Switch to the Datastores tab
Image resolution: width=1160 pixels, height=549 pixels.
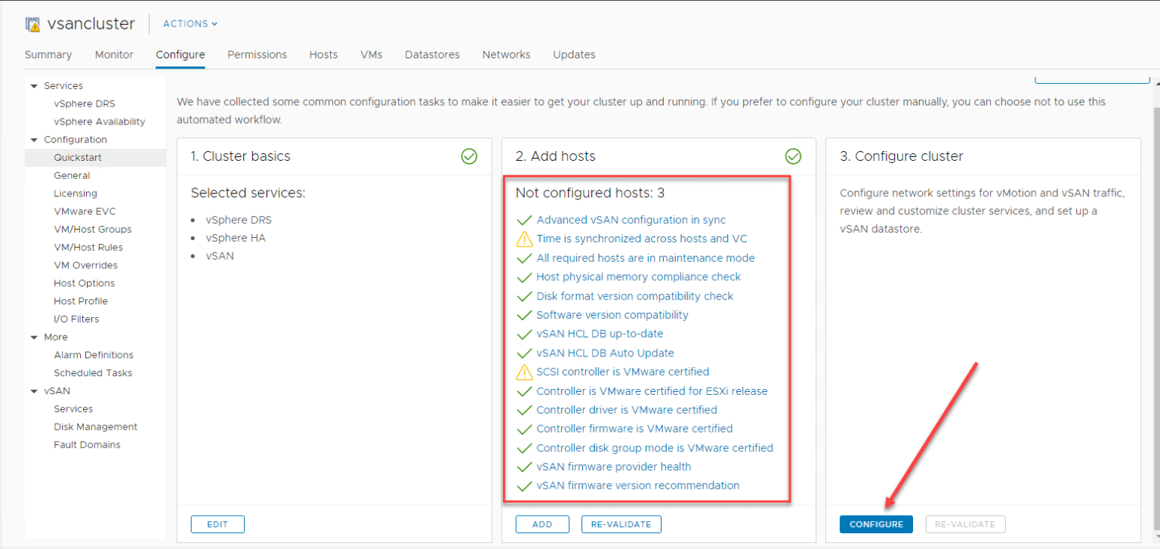point(432,54)
